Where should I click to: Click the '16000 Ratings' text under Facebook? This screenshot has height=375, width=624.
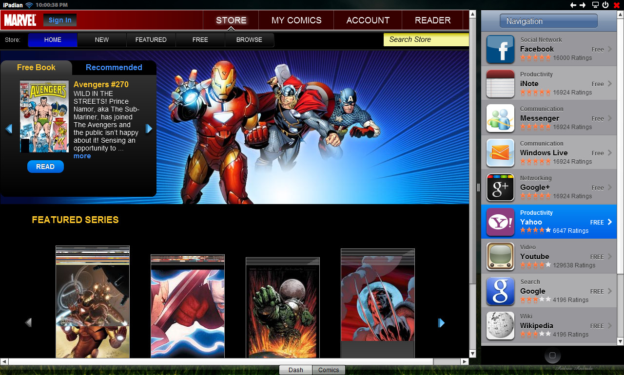pos(572,58)
